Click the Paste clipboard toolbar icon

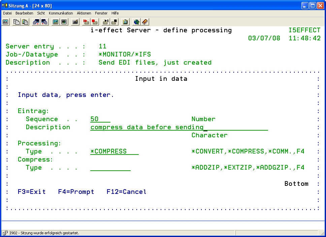[25, 22]
